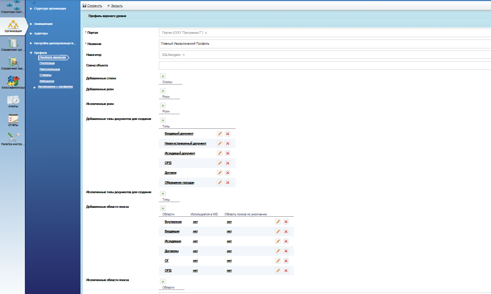Click the Портал selection field

[x=325, y=33]
